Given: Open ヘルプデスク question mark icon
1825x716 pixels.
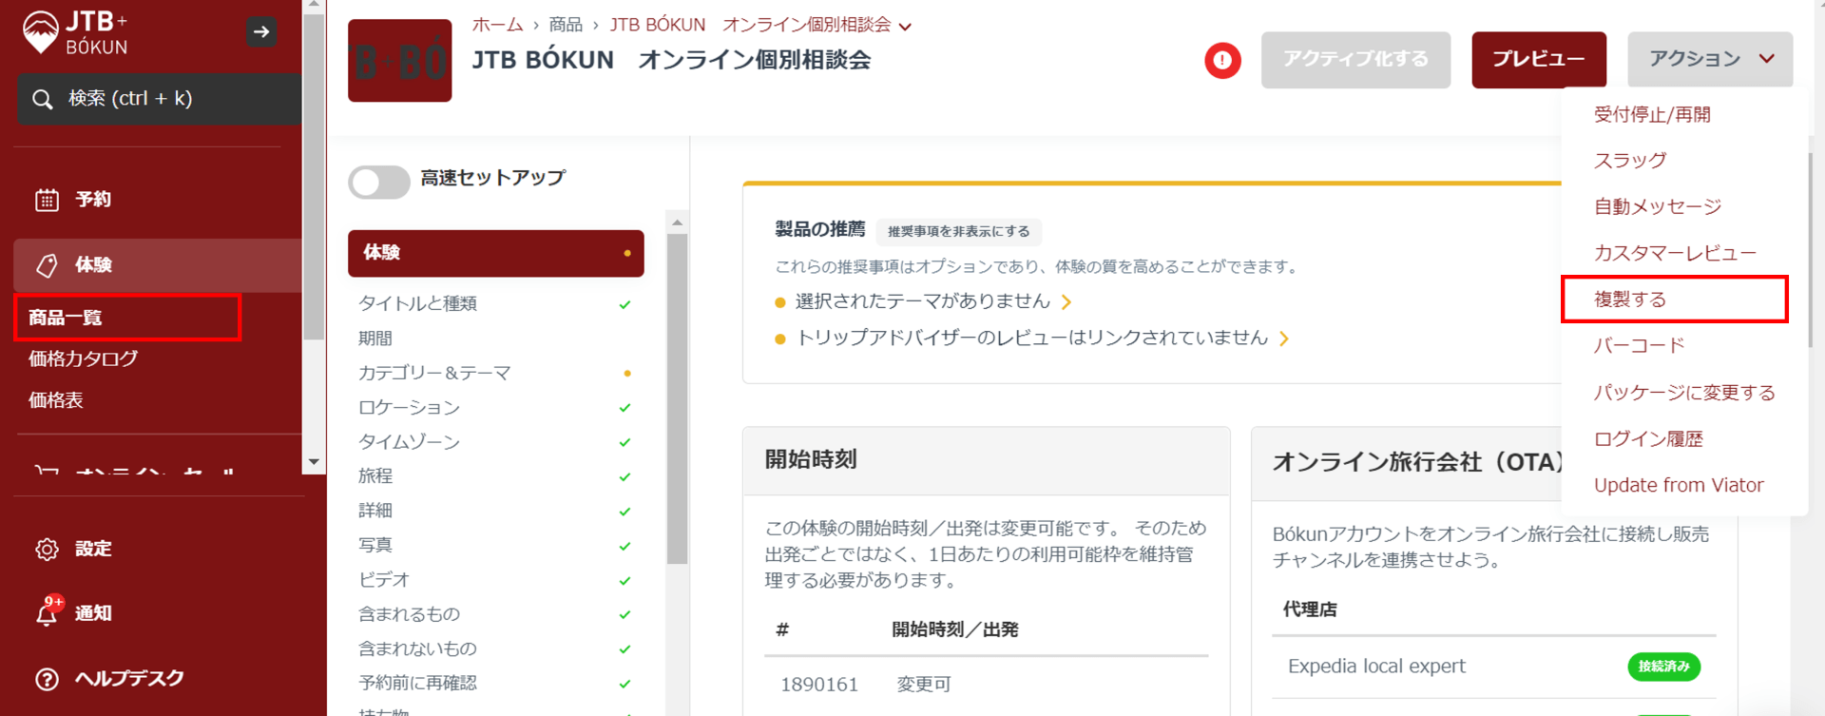Looking at the screenshot, I should click(x=47, y=679).
